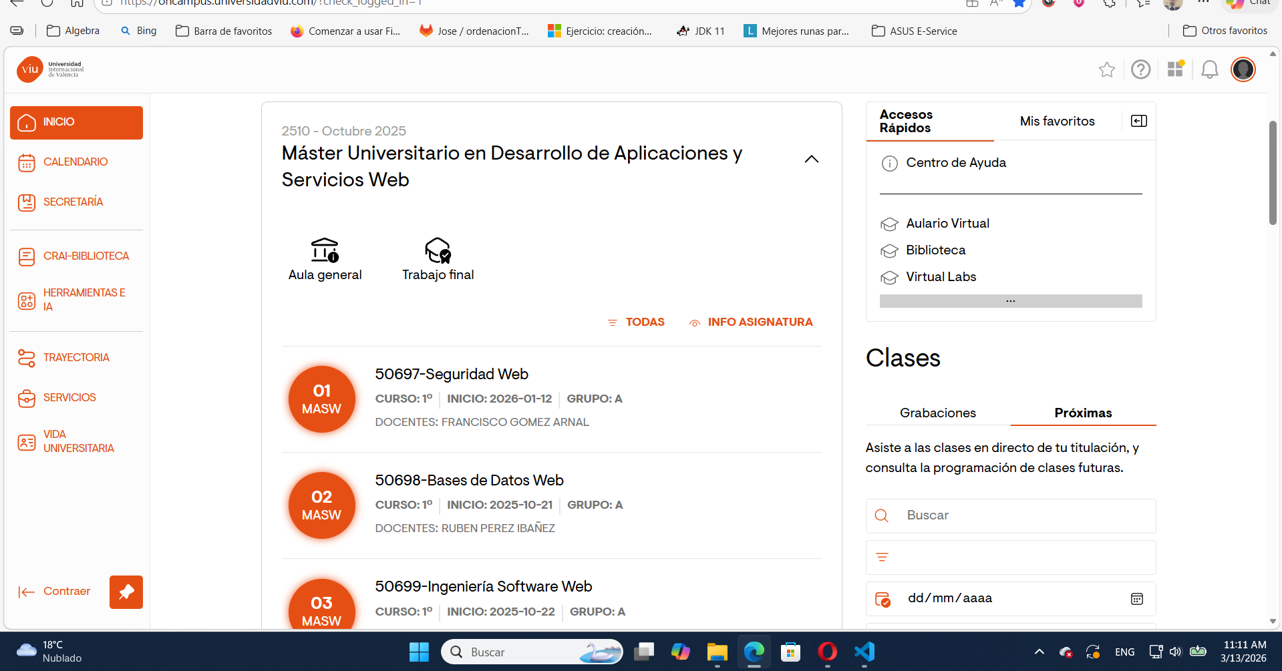Switch to the Grabaciones tab
Viewport: 1282px width, 671px height.
click(937, 413)
